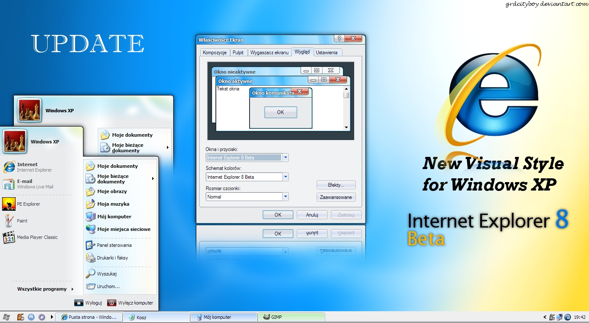
Task: Expand Wszystkie programy
Action: tap(46, 289)
